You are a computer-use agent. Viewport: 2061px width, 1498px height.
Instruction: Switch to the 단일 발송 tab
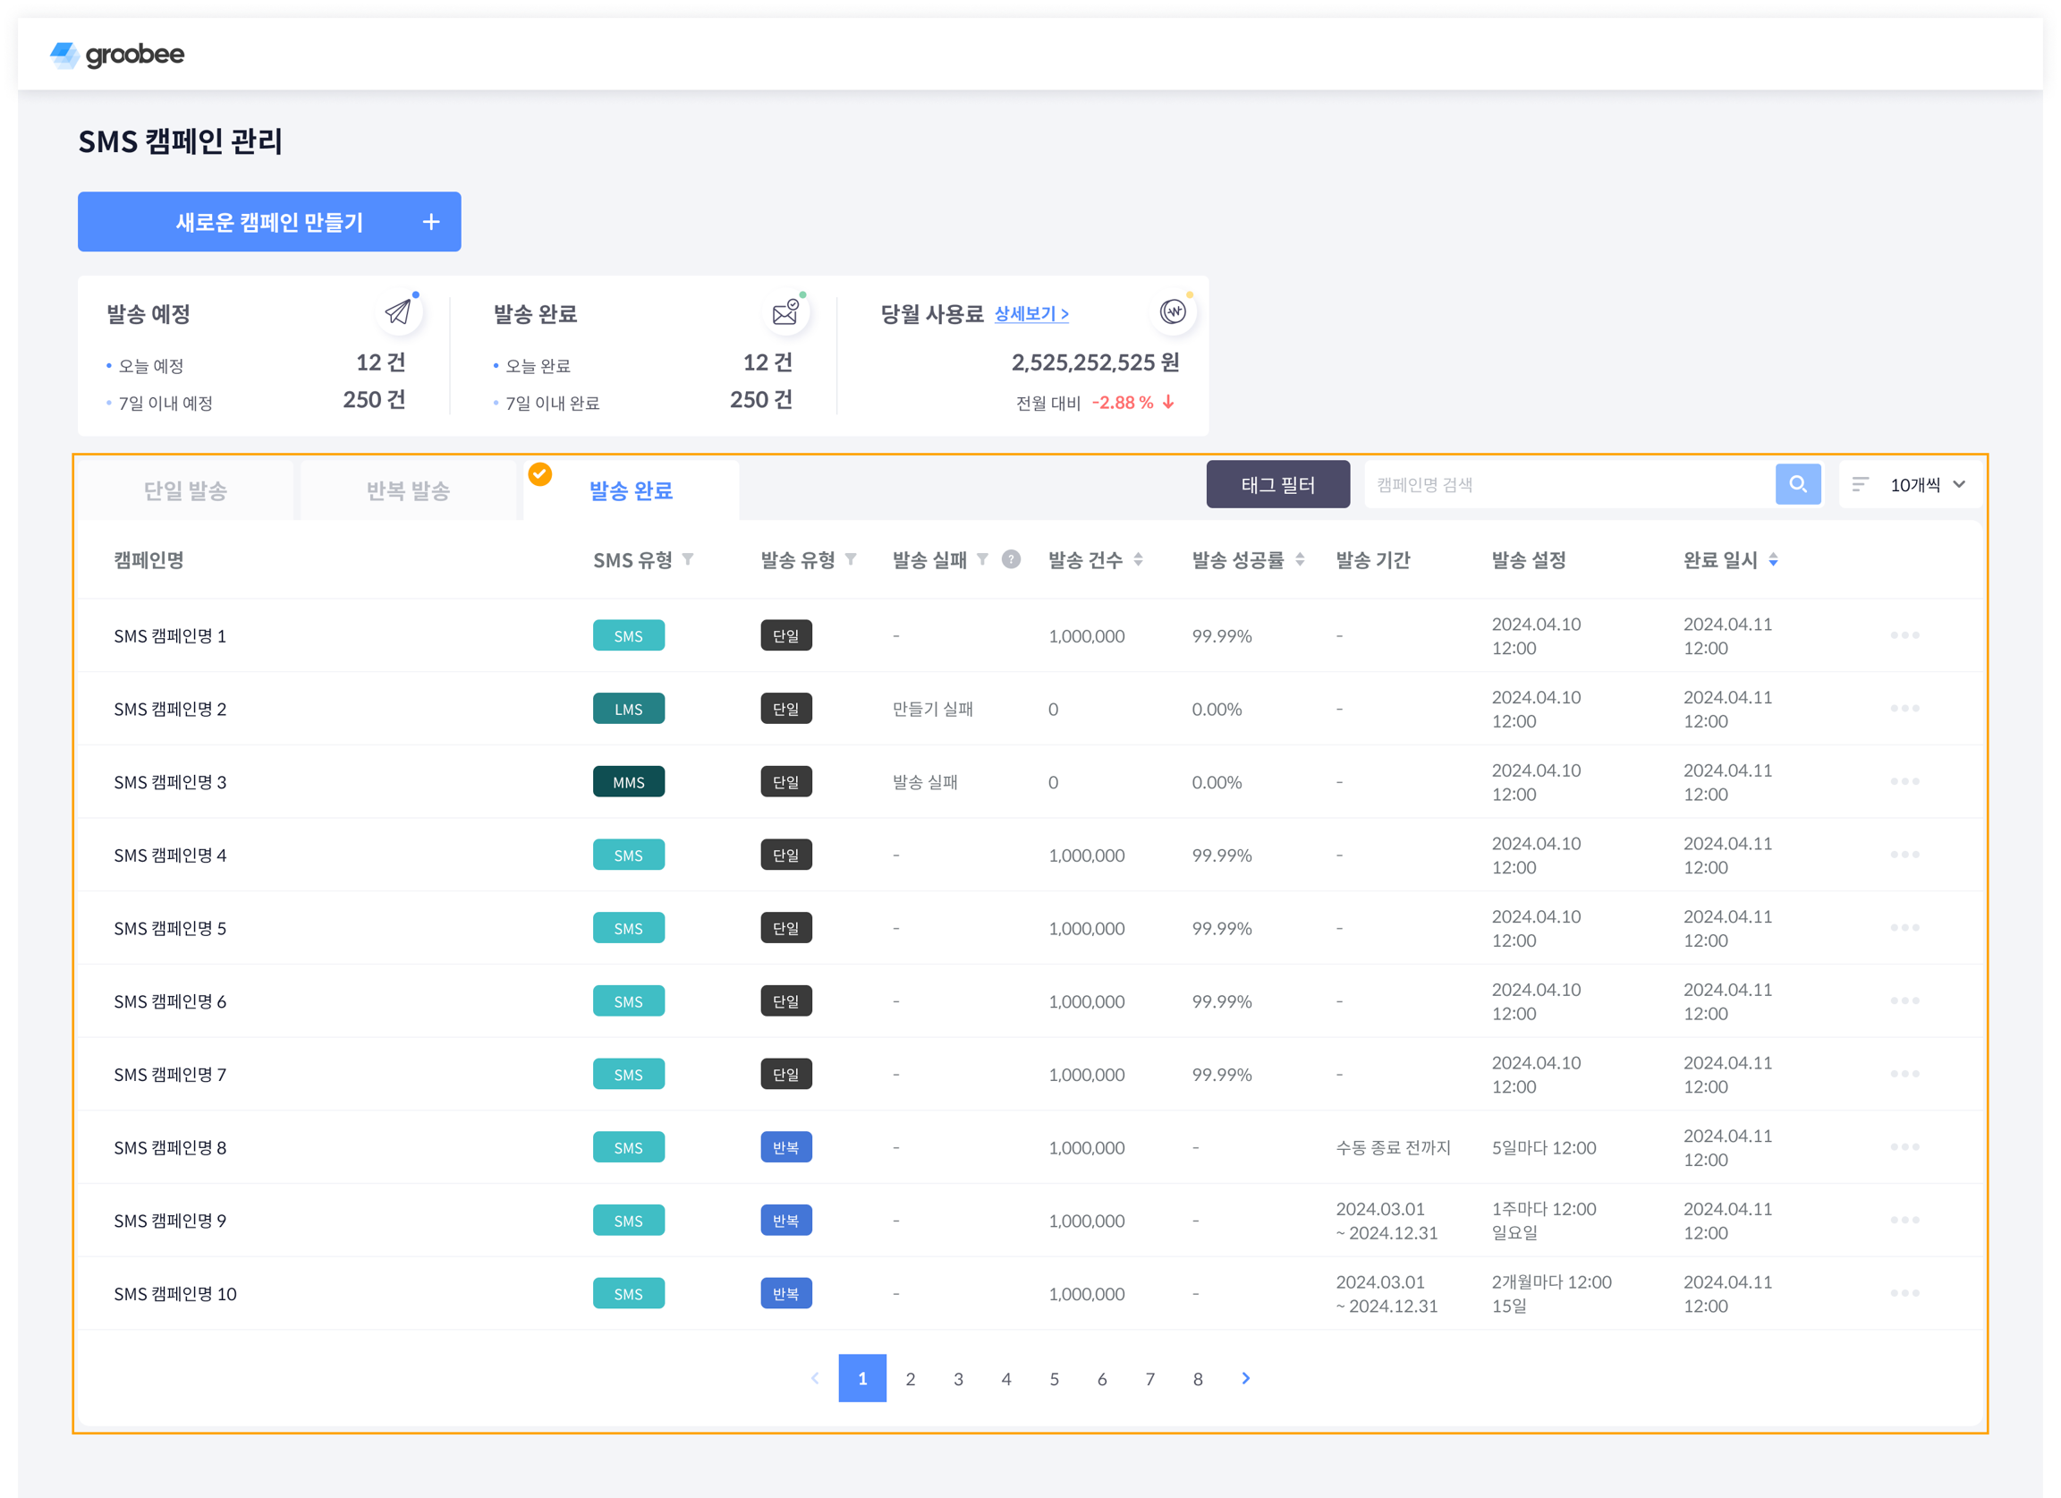185,491
